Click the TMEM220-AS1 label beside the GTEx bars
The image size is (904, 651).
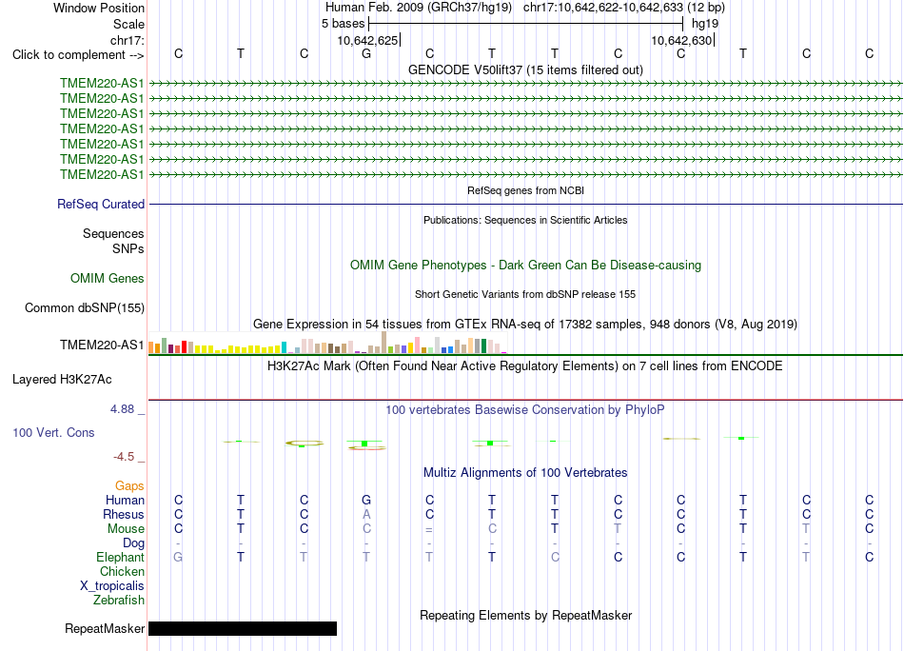(x=102, y=345)
